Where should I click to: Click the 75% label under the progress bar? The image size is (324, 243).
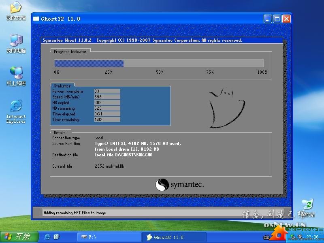[x=210, y=72]
